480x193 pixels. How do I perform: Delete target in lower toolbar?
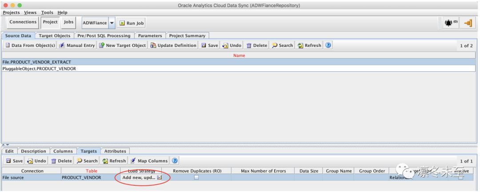coord(61,161)
